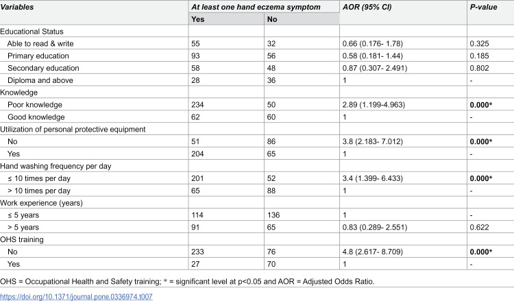Select the 'At least one hand eczema symptom' header
Viewport: 514px width, 301px height.
pos(256,8)
